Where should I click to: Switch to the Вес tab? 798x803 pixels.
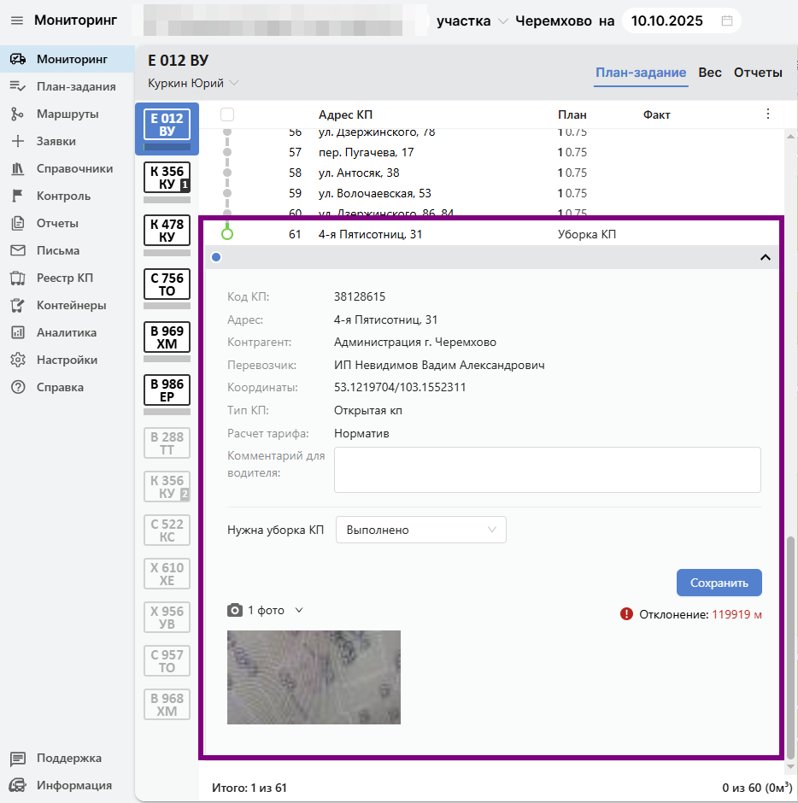tap(710, 73)
